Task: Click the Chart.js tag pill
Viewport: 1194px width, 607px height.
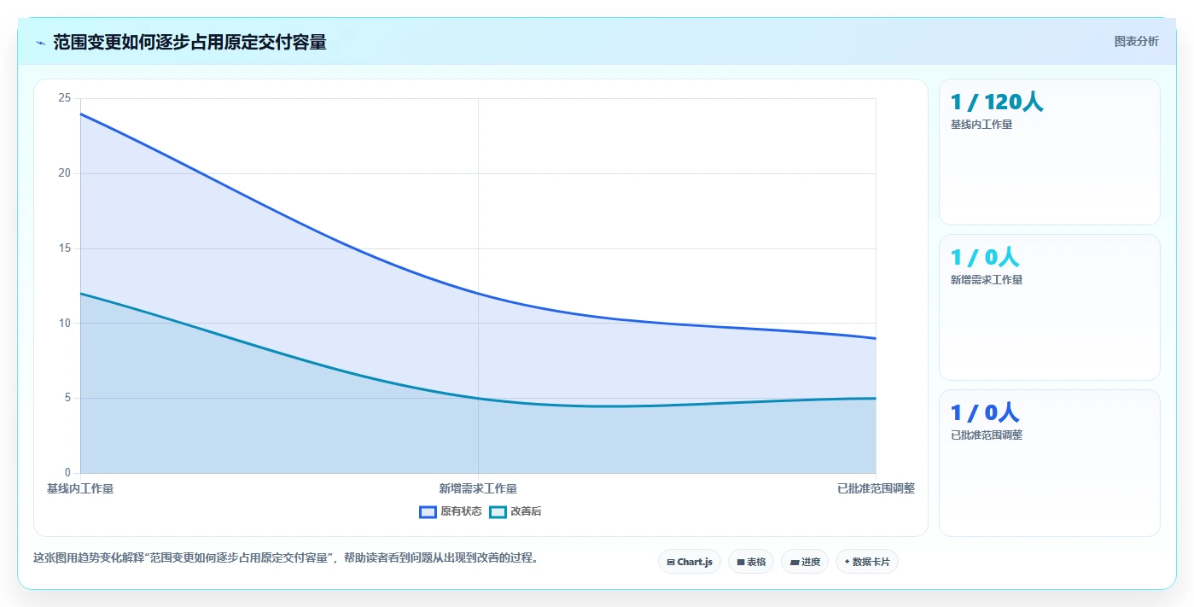Action: click(690, 562)
